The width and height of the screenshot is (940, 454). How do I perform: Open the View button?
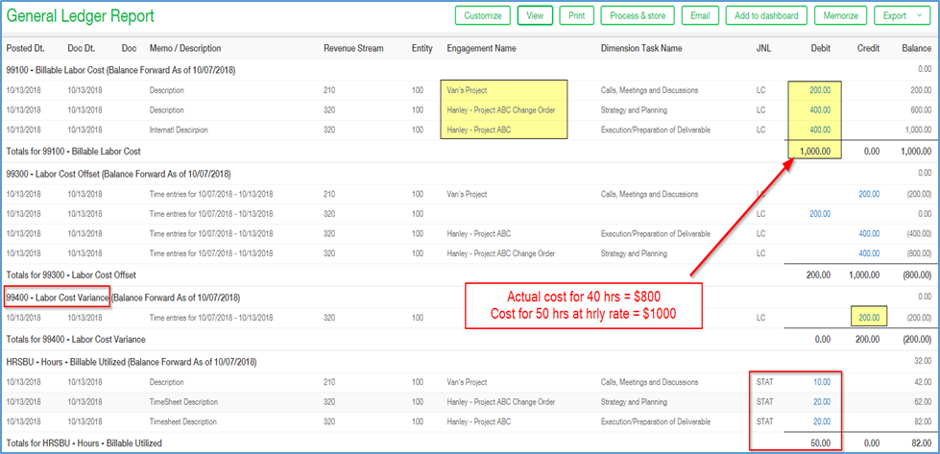click(x=535, y=15)
